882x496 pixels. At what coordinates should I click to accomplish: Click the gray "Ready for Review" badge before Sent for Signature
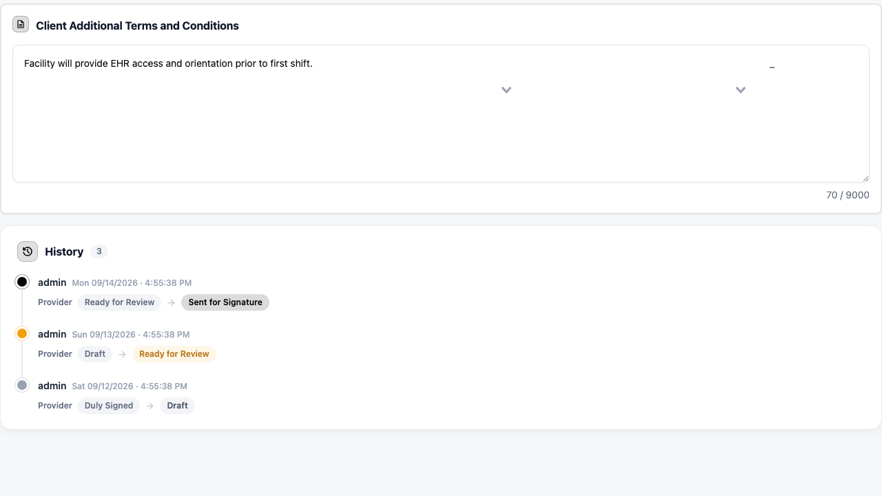click(x=119, y=302)
